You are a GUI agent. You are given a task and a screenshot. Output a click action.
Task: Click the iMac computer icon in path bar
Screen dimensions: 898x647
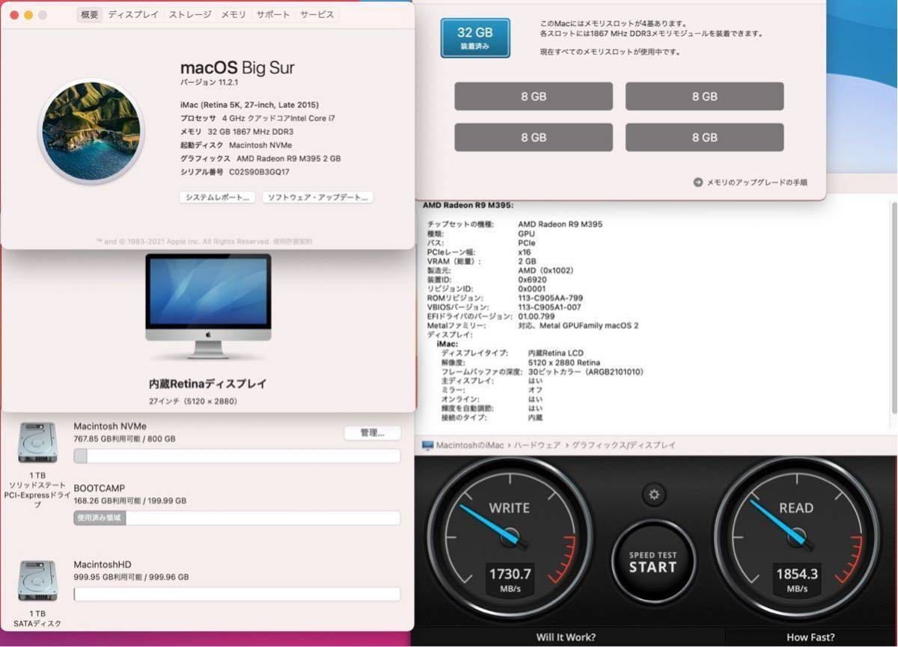[x=427, y=445]
